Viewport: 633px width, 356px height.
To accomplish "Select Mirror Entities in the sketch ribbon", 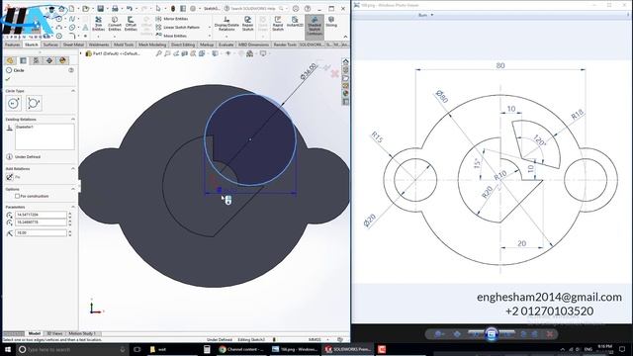I will pos(172,19).
